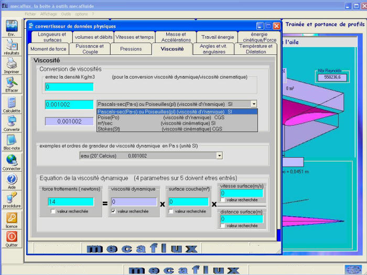Open énergie cinétique/Force tab
The image size is (367, 275).
(259, 37)
